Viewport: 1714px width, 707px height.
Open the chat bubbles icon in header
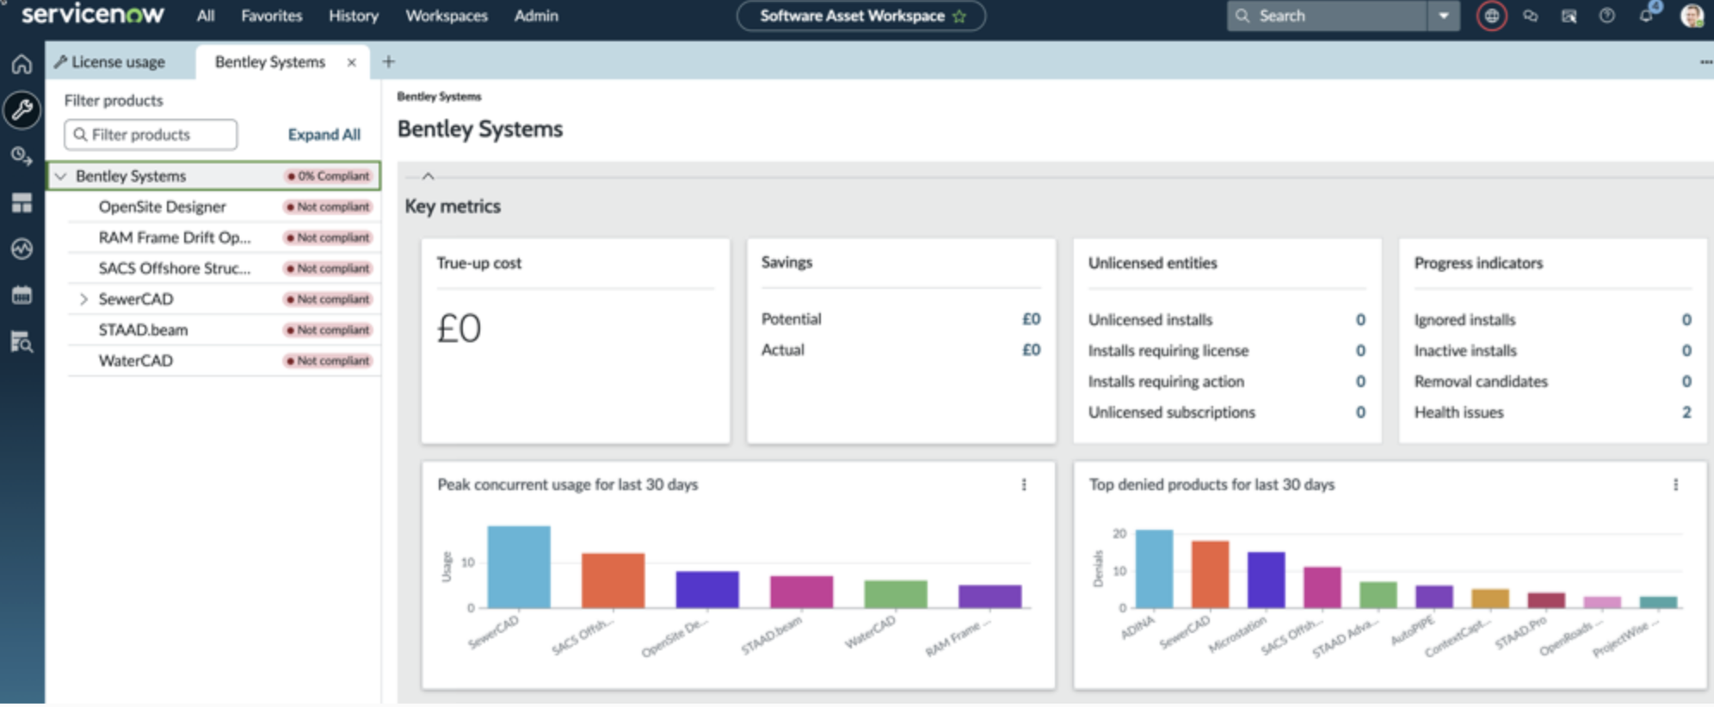(x=1530, y=15)
